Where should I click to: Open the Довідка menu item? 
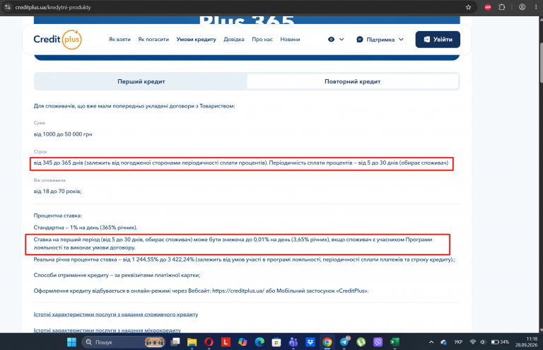coord(234,40)
